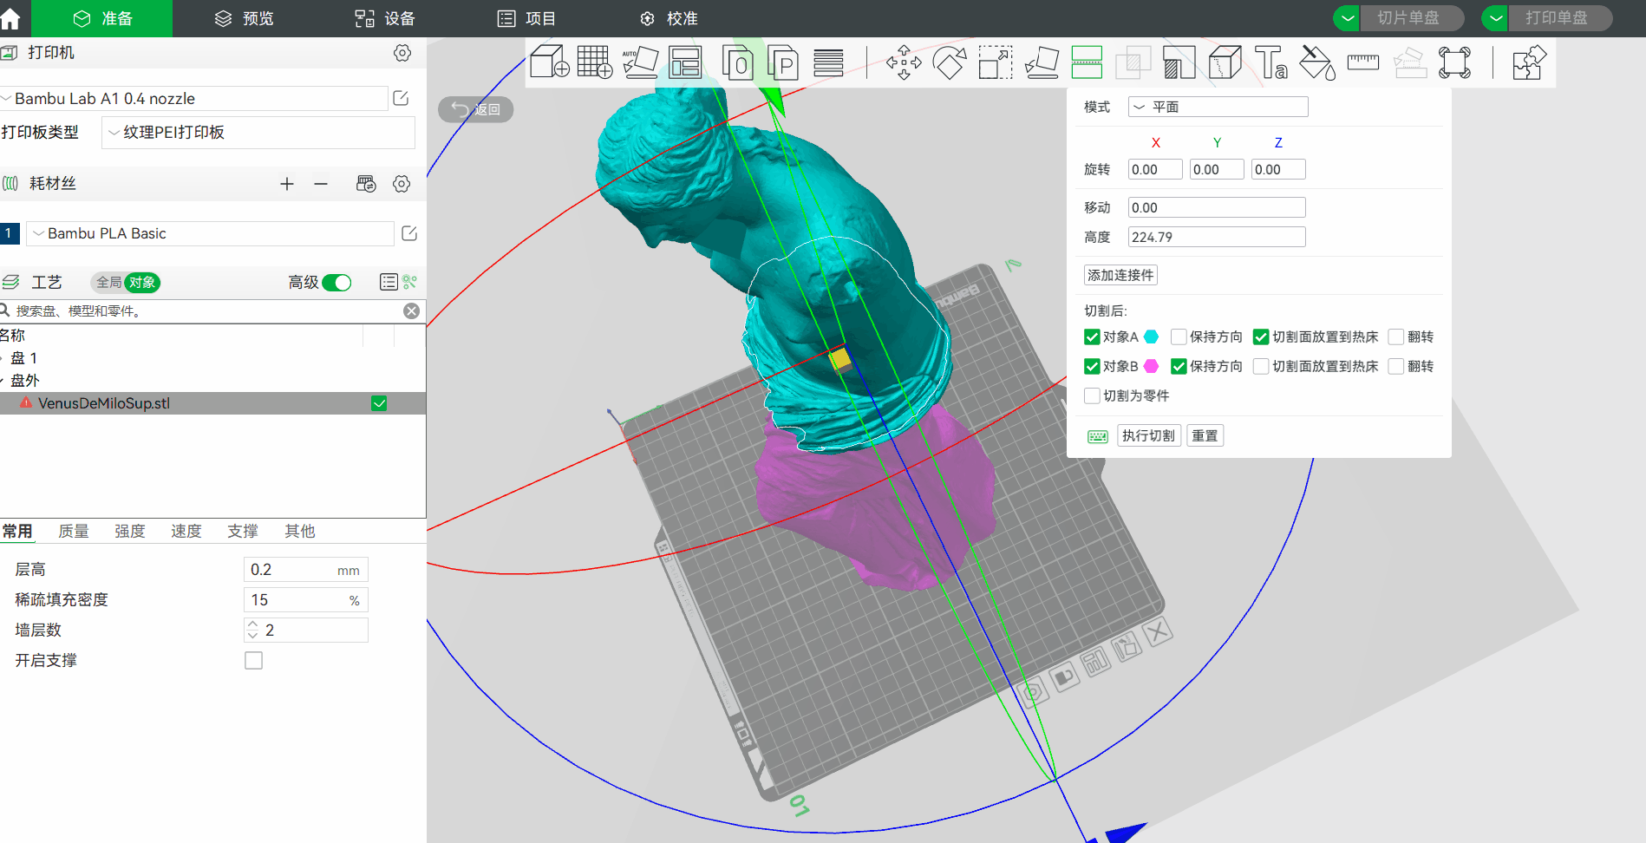Enable the 切割为零件 checkbox
The height and width of the screenshot is (843, 1646).
click(x=1092, y=395)
